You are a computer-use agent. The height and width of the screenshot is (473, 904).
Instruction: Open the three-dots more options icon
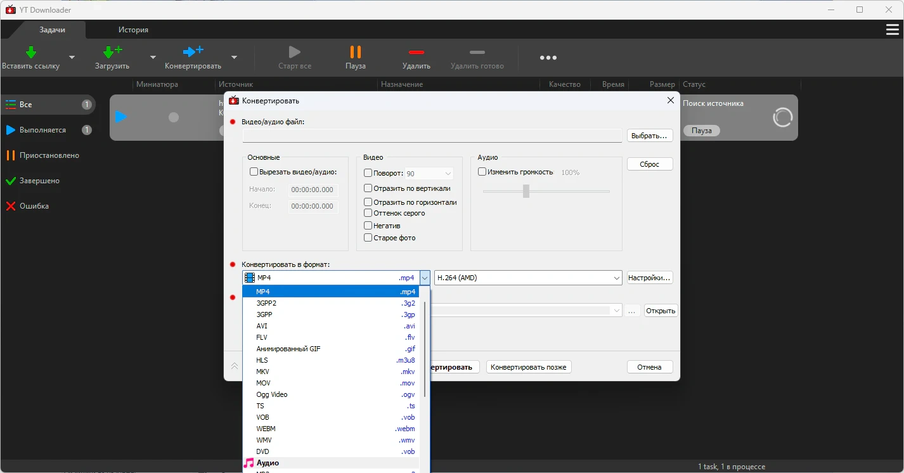point(548,58)
